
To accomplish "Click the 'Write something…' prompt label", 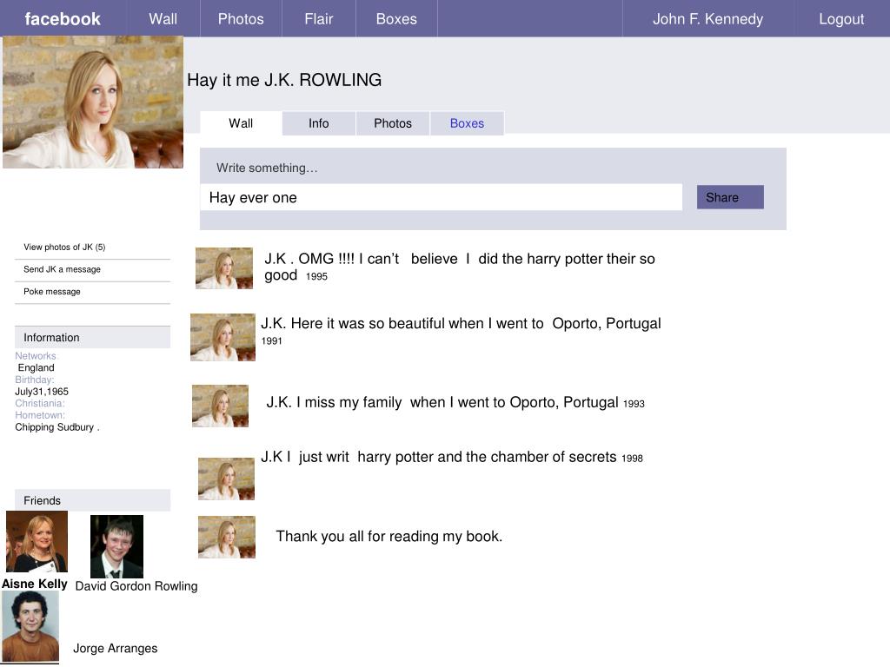I will pos(267,168).
